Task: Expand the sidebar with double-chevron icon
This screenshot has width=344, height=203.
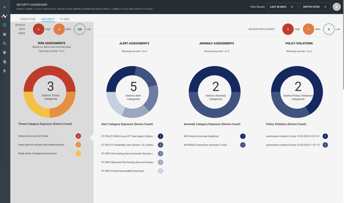Action: click(4, 7)
